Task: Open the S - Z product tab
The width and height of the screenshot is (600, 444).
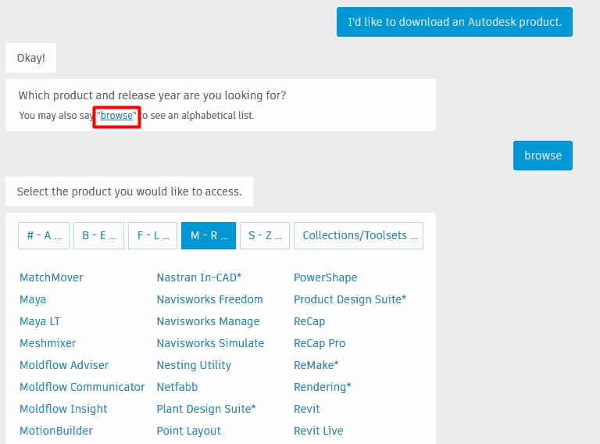Action: [x=265, y=235]
